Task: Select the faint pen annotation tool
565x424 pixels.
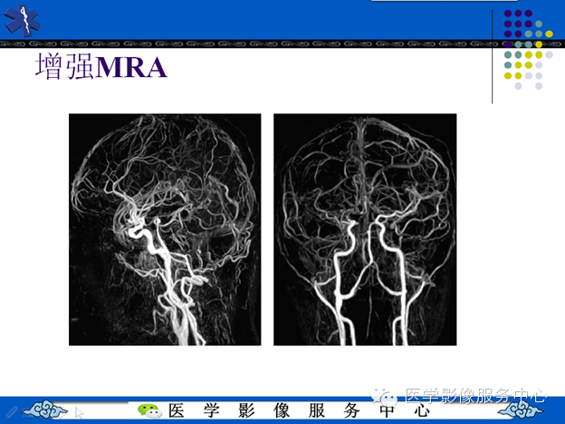Action: coord(11,412)
